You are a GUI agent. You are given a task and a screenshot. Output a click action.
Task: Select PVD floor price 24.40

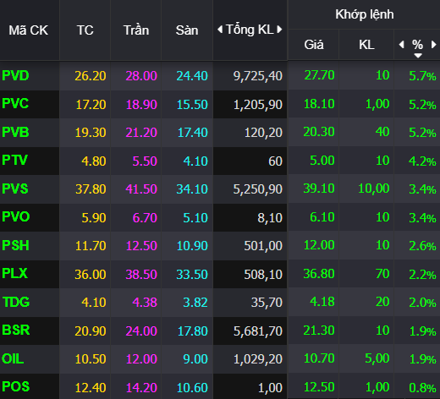coord(192,76)
